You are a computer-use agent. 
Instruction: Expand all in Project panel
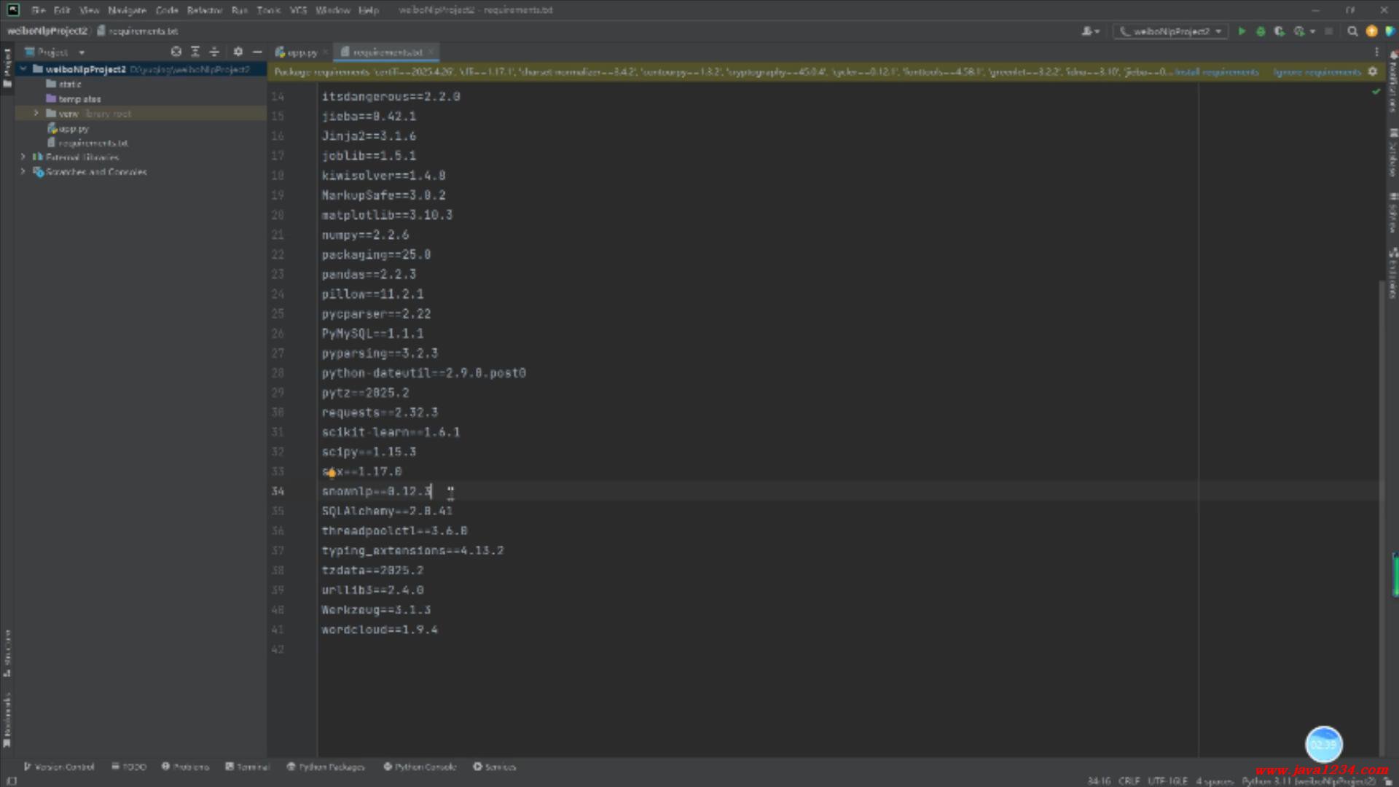point(195,52)
